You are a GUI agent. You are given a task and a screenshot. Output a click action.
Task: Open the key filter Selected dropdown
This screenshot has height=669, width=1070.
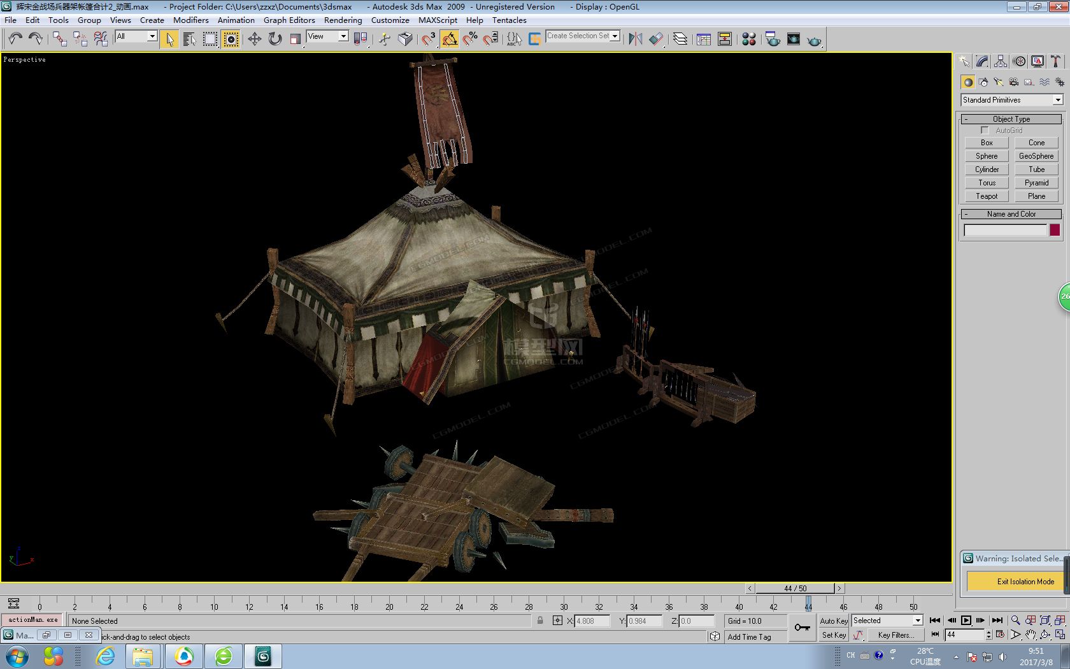(x=887, y=621)
